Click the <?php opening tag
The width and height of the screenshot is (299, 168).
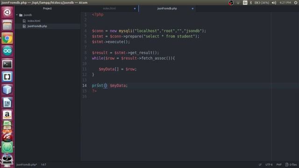point(98,14)
